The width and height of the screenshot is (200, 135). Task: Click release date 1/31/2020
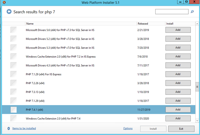click(x=143, y=118)
